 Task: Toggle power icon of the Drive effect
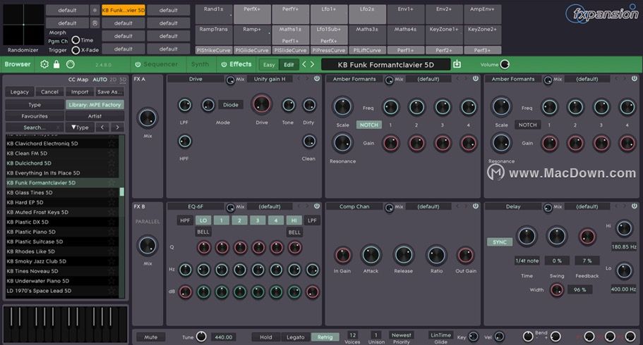(x=317, y=79)
